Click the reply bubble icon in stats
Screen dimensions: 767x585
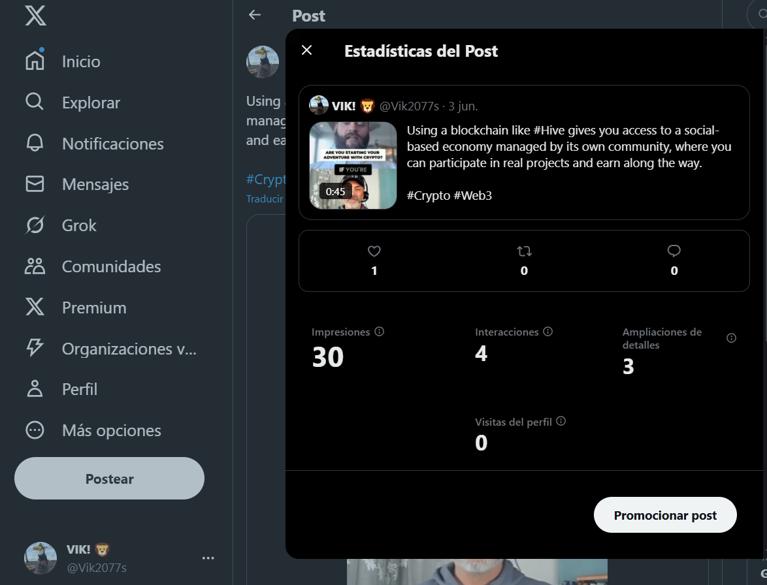(674, 251)
